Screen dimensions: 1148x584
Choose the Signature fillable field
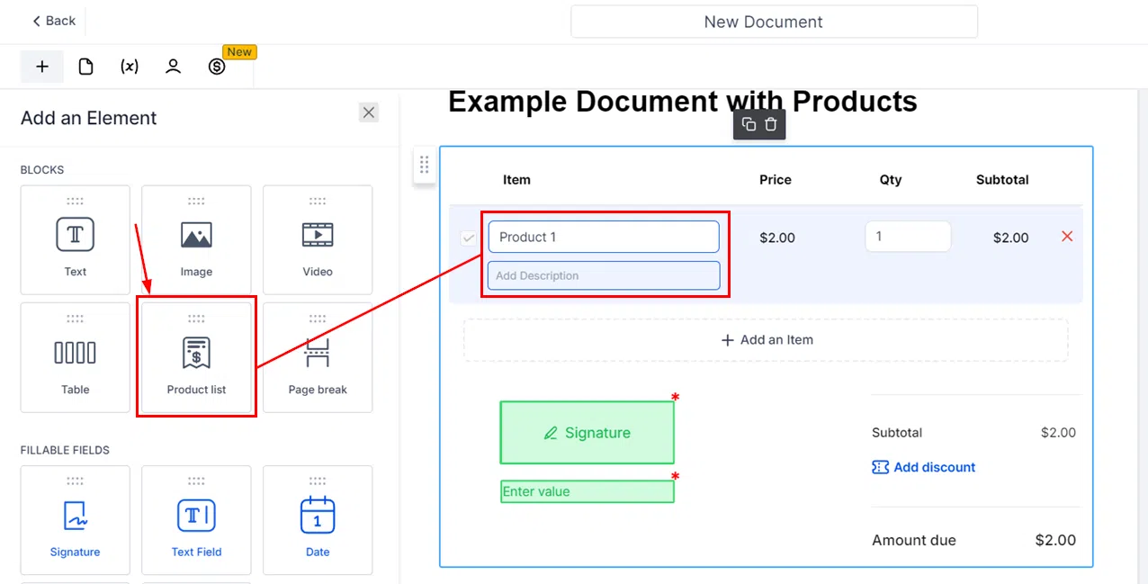[x=76, y=520]
